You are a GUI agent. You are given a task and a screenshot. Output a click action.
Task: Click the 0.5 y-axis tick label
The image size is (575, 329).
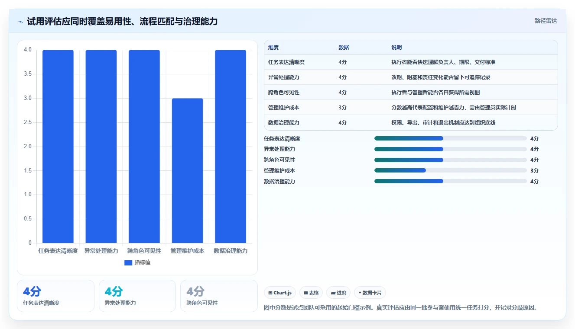(x=28, y=219)
